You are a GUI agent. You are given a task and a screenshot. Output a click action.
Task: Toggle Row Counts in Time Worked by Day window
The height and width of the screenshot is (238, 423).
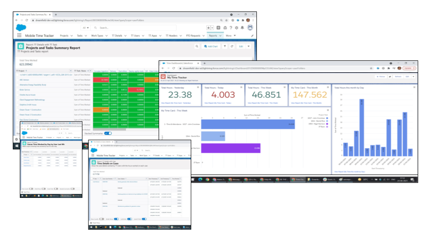(x=31, y=189)
